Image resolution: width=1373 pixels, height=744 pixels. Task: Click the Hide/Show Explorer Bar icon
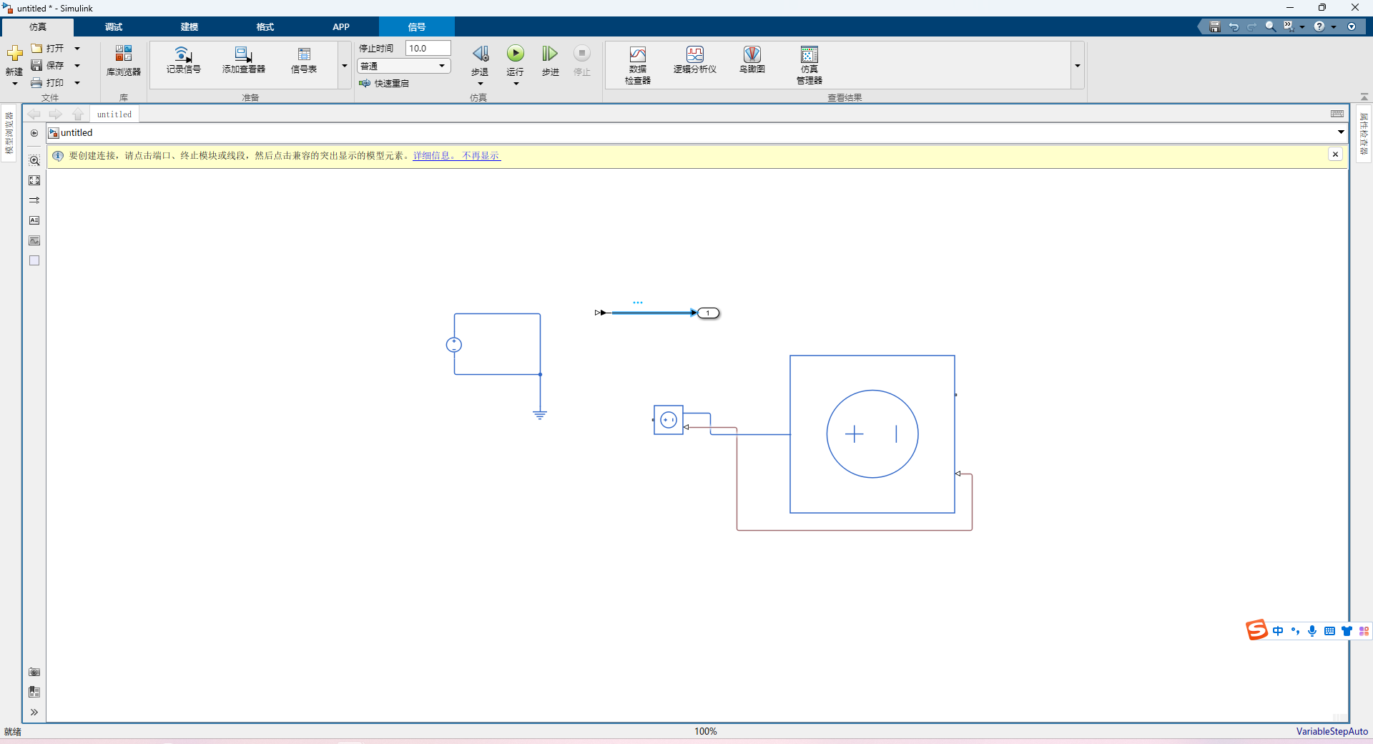34,133
